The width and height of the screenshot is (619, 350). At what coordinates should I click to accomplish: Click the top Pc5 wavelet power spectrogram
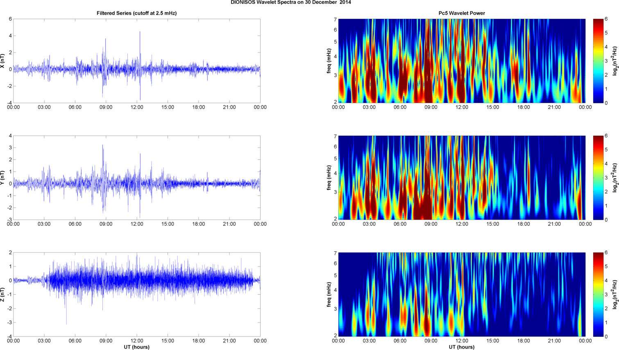tap(462, 61)
